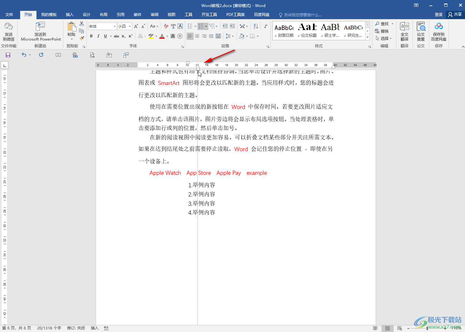
Task: Click the 全文翻译 translate icon
Action: point(405,31)
